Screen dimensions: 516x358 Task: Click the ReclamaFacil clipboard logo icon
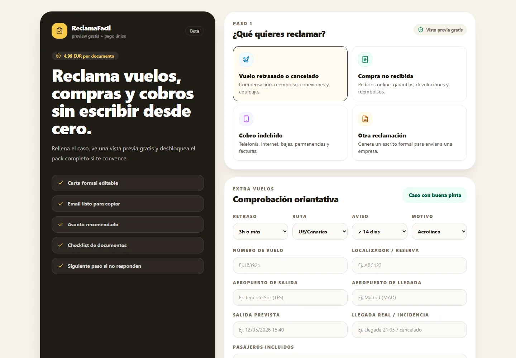pyautogui.click(x=59, y=31)
